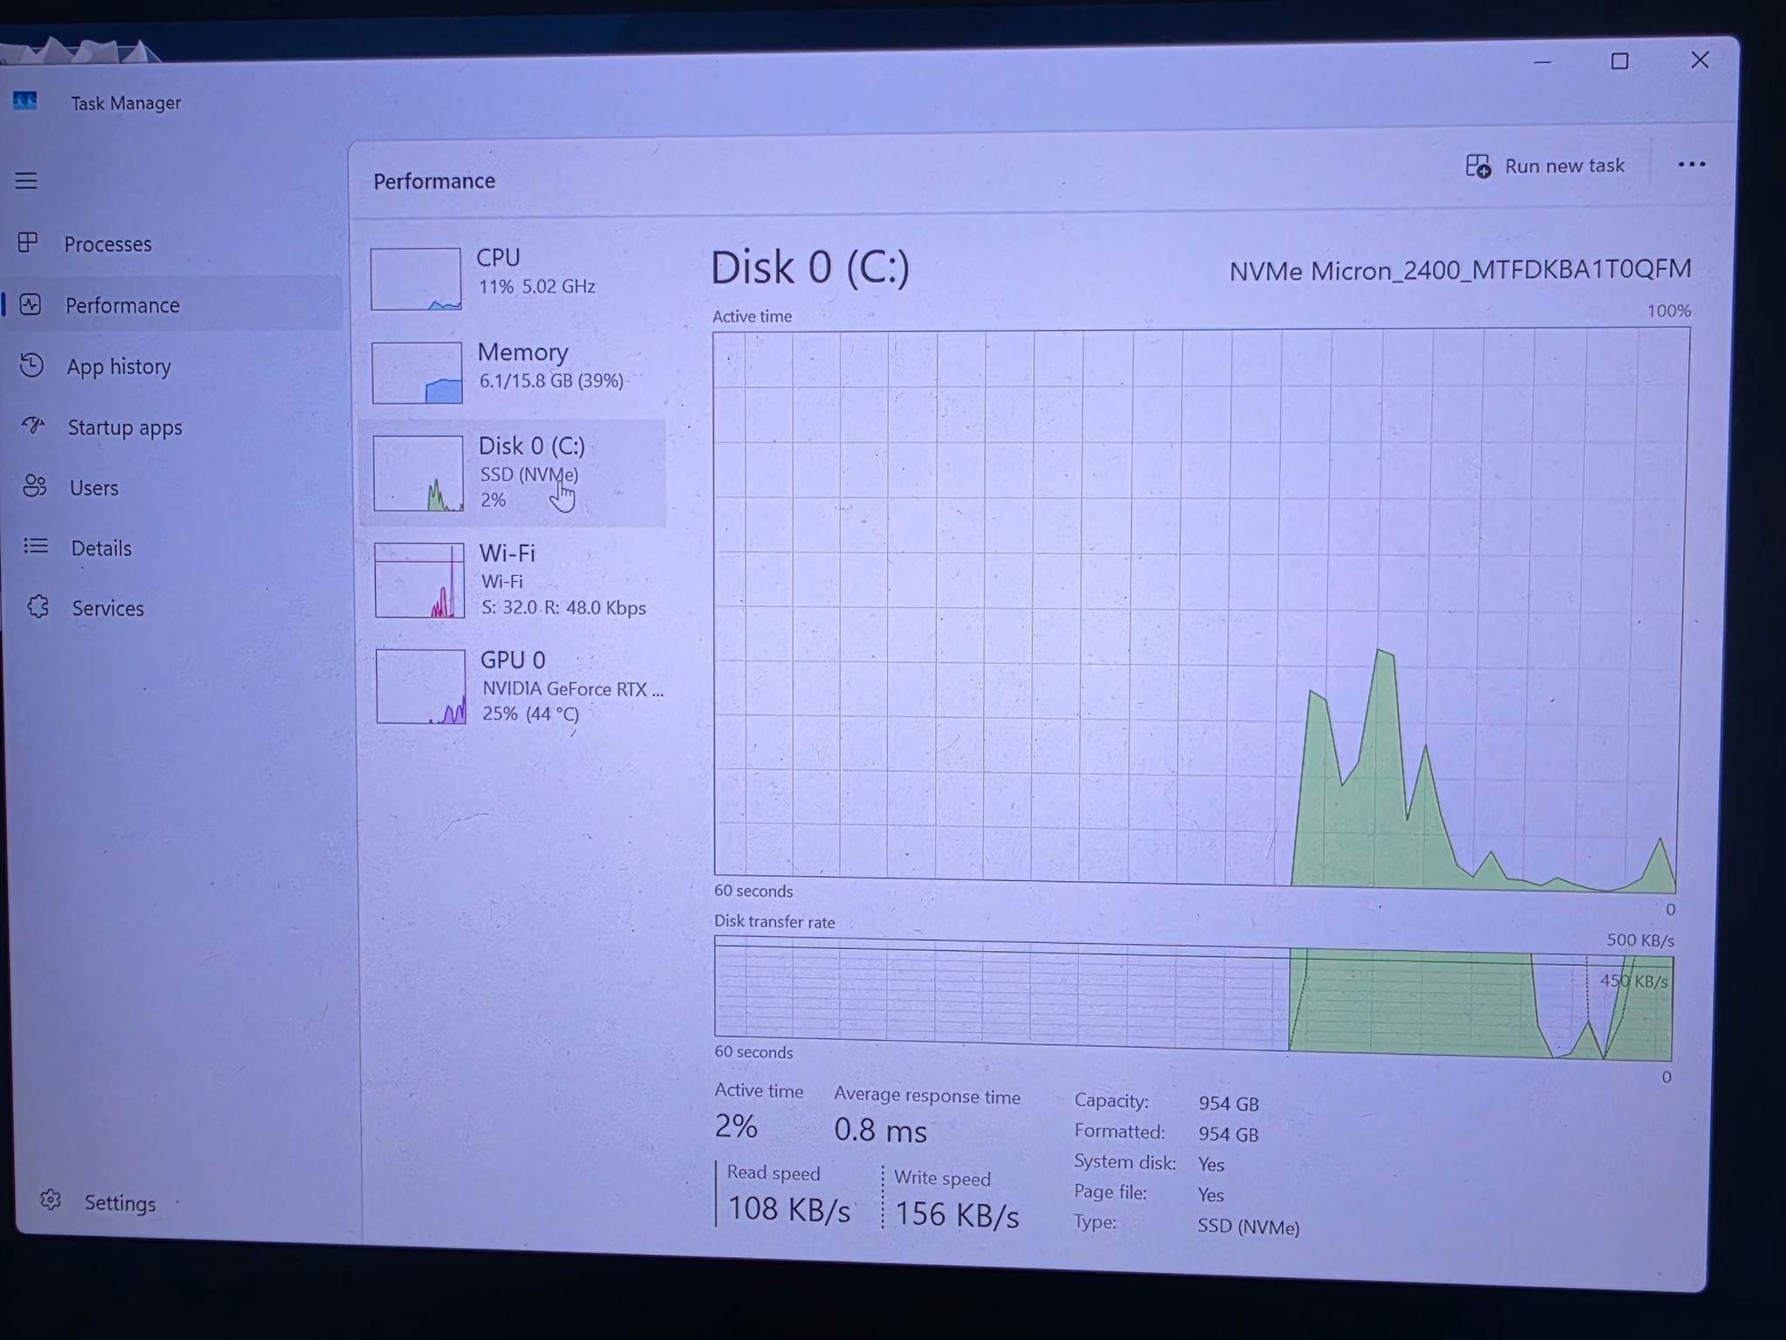
Task: Click the Wi-Fi resource label
Action: (x=507, y=553)
